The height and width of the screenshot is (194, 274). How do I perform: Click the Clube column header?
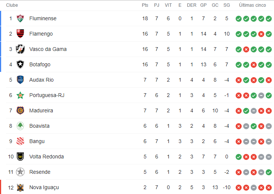(x=12, y=5)
